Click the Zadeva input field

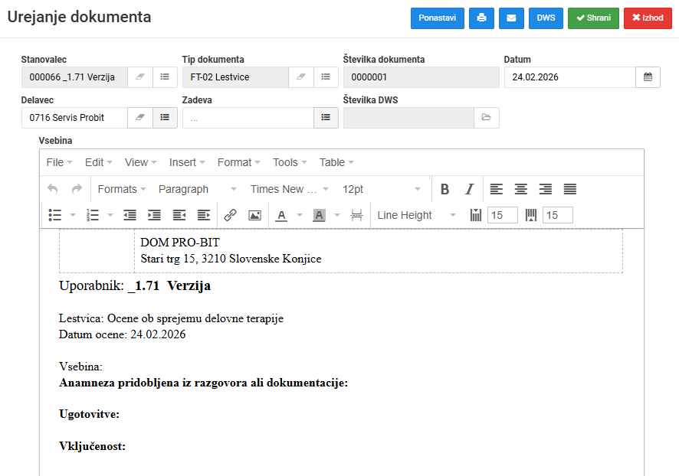coord(248,118)
